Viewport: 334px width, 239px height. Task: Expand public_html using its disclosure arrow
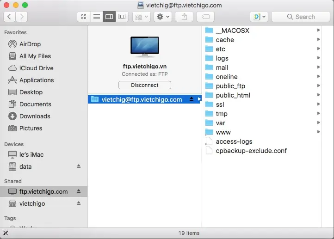coord(318,95)
